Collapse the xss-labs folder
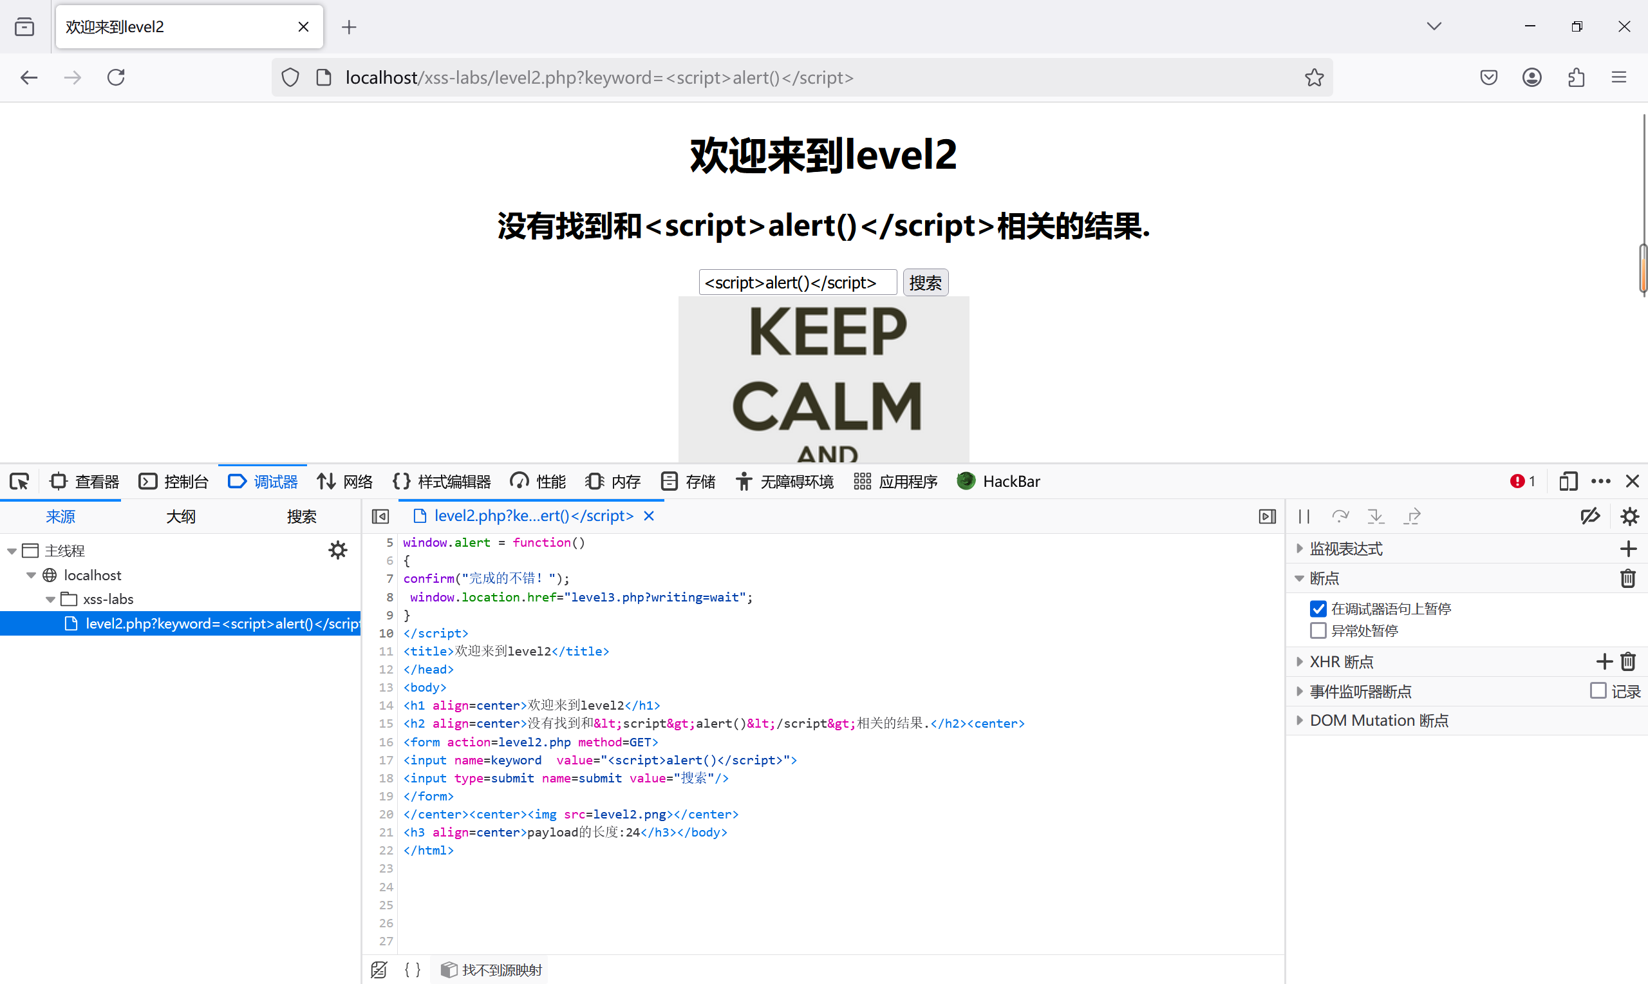 pos(50,600)
